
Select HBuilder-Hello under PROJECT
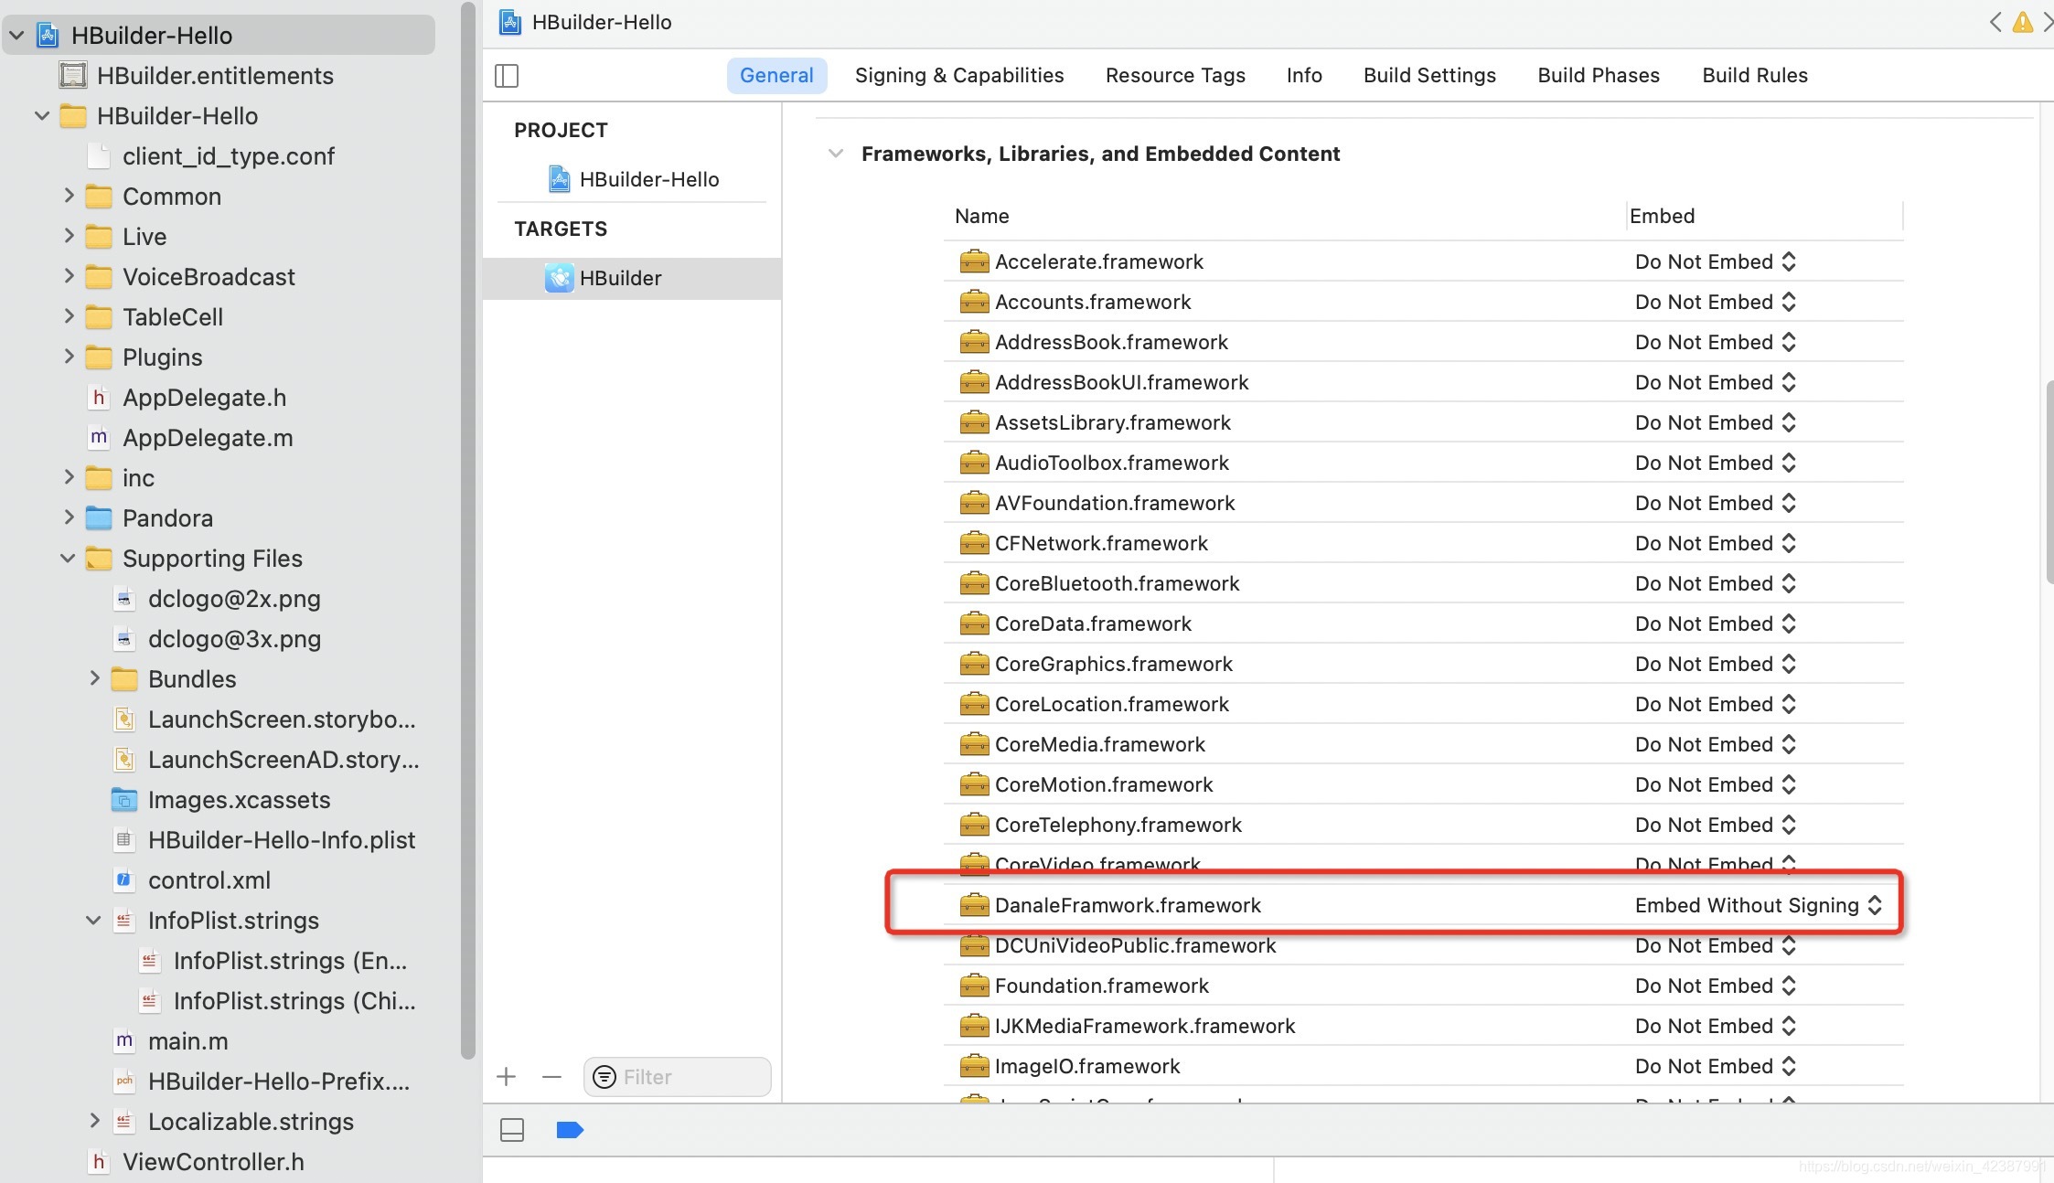(632, 179)
